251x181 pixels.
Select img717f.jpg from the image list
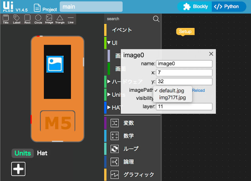tap(172, 97)
